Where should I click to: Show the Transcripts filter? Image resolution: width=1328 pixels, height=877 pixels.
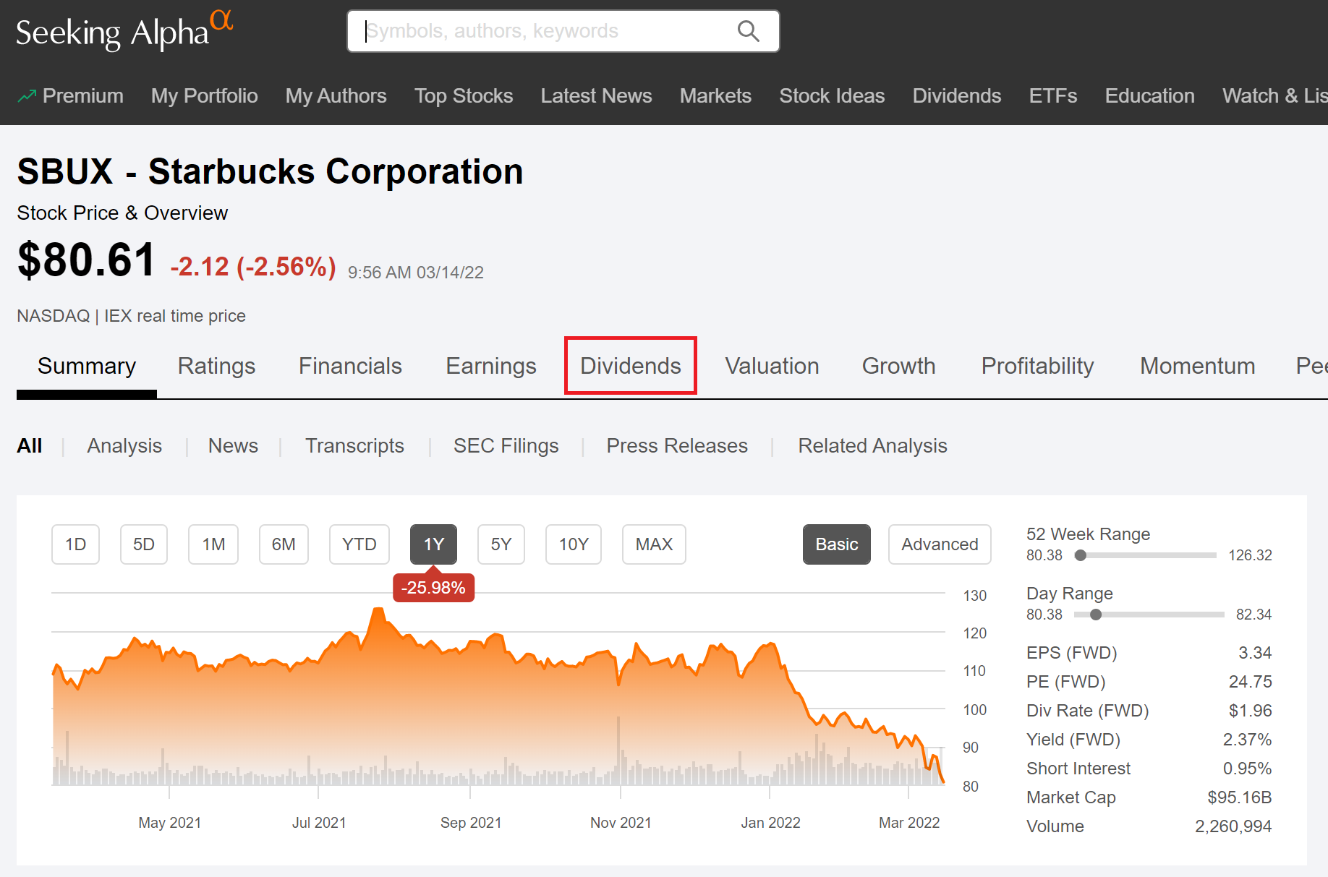(354, 445)
